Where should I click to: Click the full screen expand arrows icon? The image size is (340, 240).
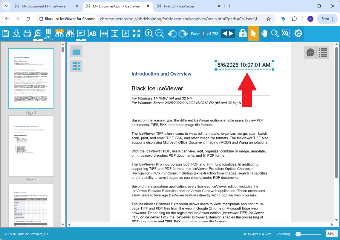tap(137, 33)
